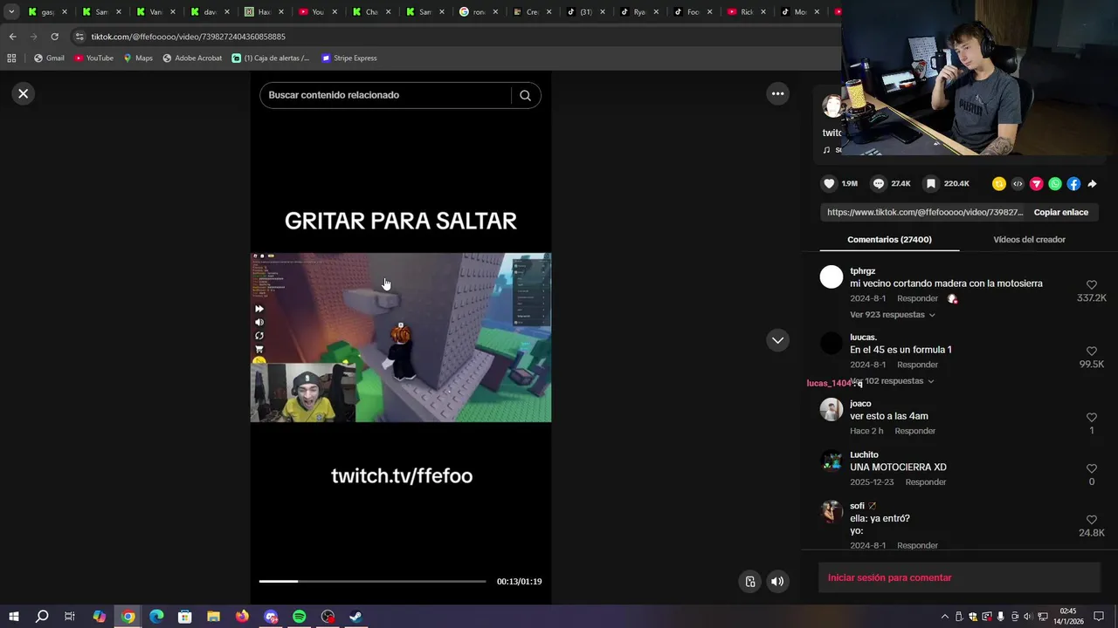
Task: Open Firefox from taskbar
Action: tap(242, 617)
